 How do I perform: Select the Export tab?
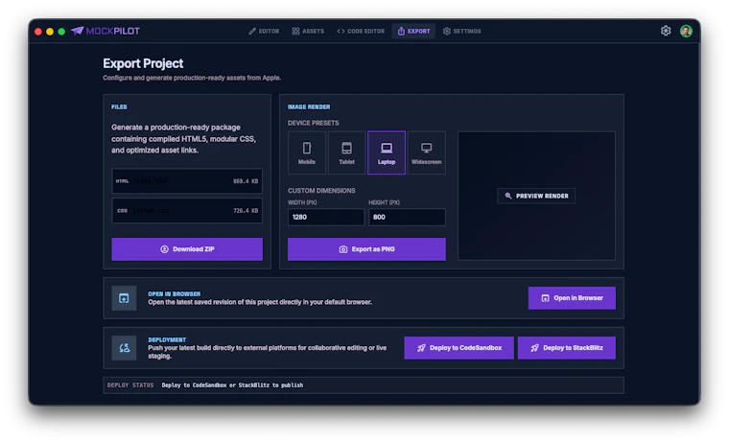[x=413, y=31]
